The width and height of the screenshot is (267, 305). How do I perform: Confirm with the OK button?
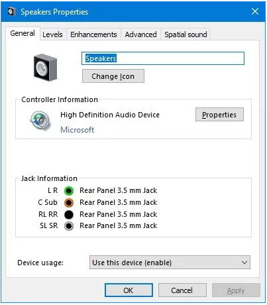[129, 290]
